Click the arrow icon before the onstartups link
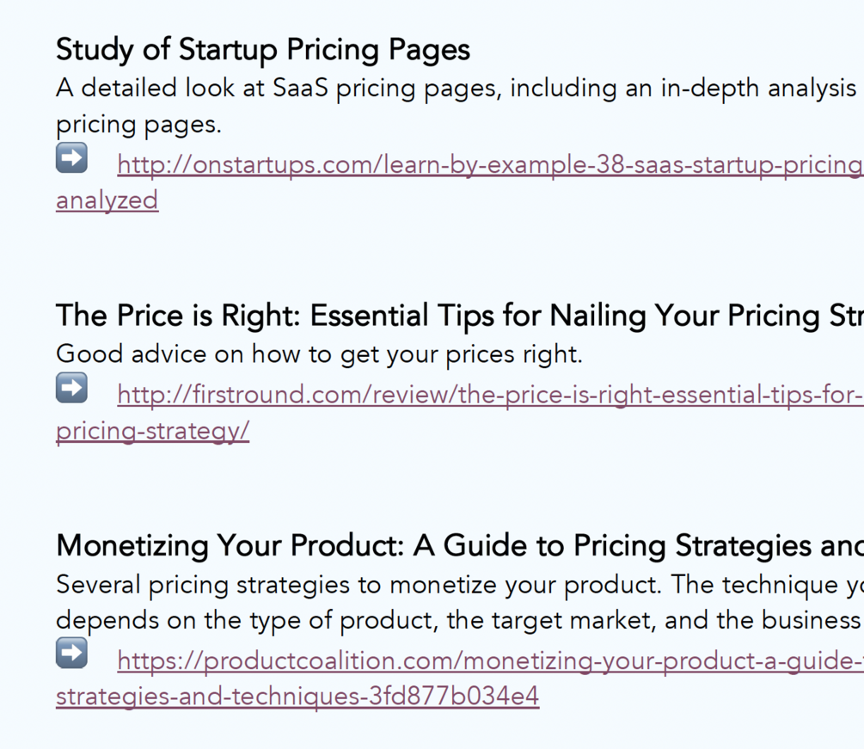This screenshot has height=749, width=864. (72, 158)
